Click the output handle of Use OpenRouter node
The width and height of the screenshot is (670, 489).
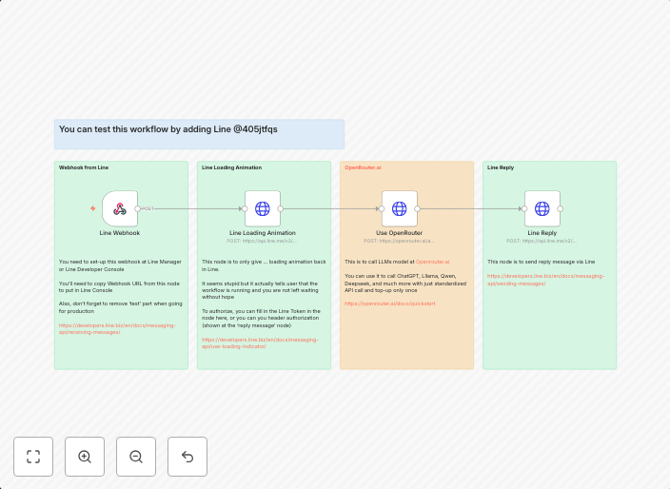coord(418,208)
